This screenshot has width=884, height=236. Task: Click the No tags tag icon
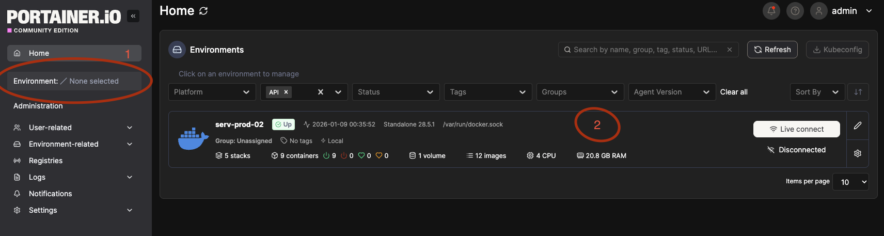tap(284, 140)
